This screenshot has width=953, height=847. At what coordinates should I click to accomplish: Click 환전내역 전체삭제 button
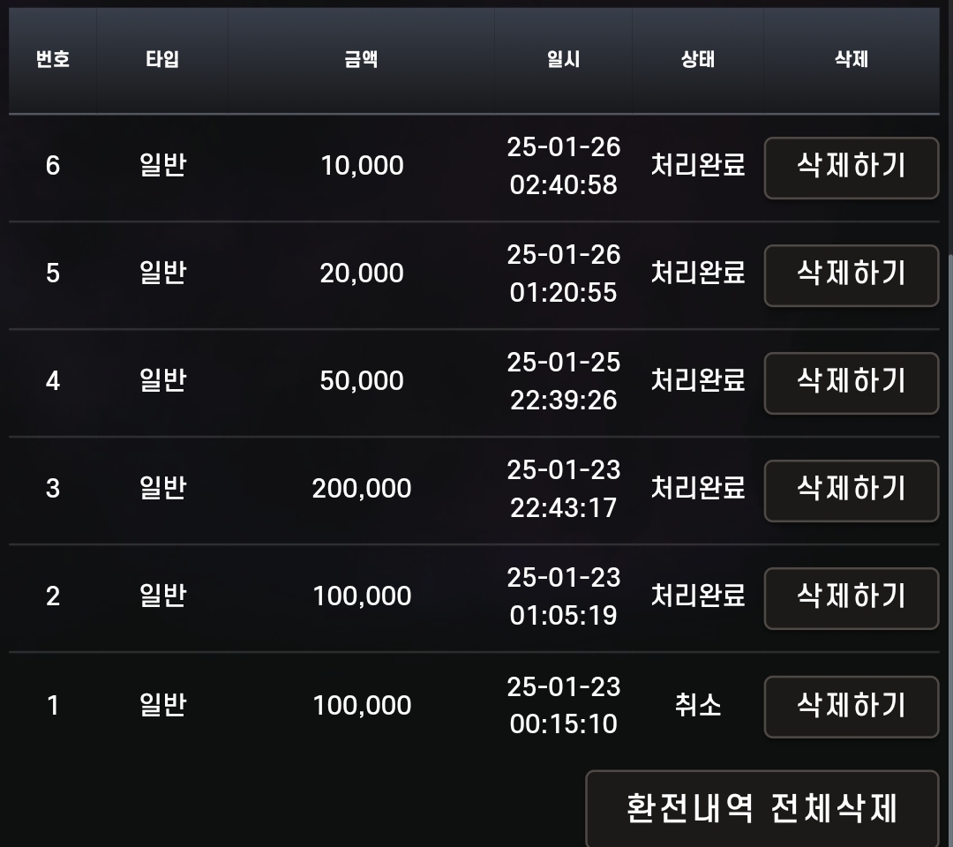(762, 808)
